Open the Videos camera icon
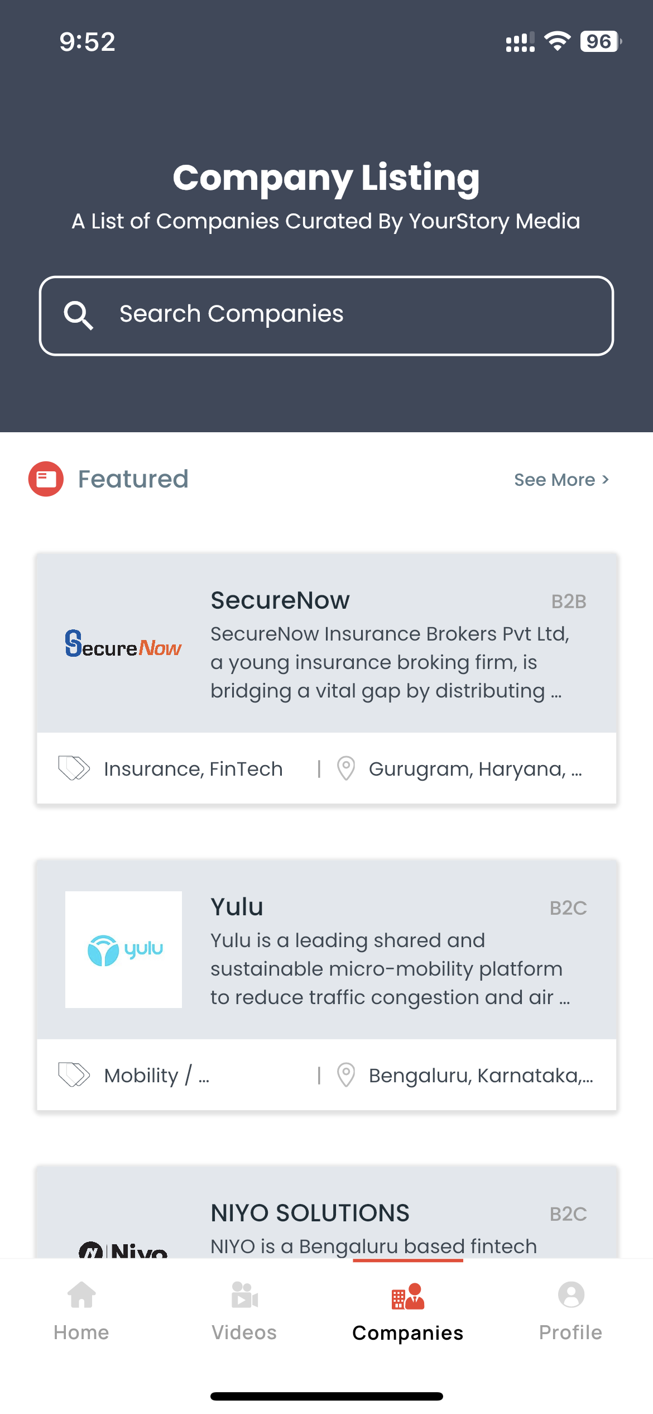This screenshot has width=653, height=1414. coord(244,1295)
